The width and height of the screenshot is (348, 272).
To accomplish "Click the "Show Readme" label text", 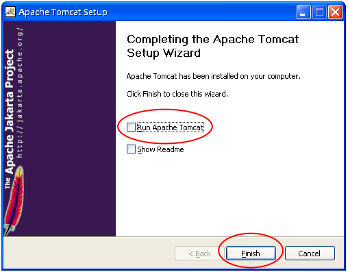I will point(160,149).
